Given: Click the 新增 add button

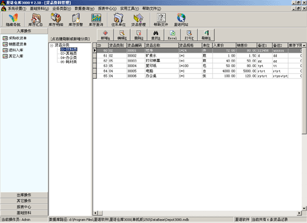Looking at the screenshot, I should 105,35.
